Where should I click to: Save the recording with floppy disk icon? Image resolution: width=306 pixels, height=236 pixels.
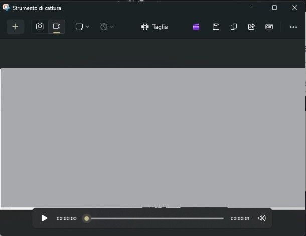click(216, 27)
